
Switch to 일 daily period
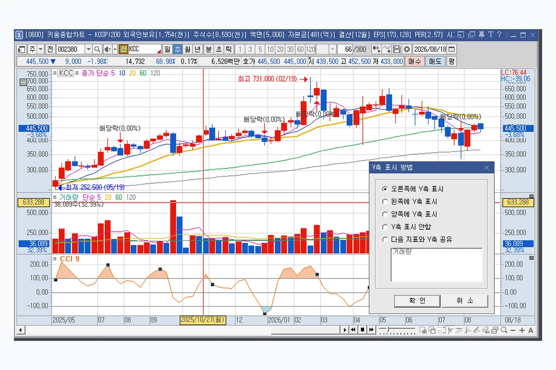click(x=167, y=49)
